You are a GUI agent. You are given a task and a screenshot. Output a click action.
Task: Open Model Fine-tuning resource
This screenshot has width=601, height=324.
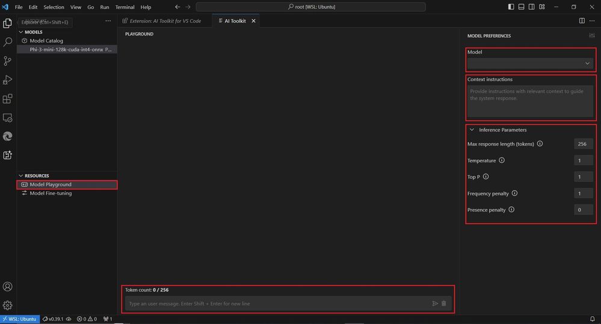click(x=67, y=194)
